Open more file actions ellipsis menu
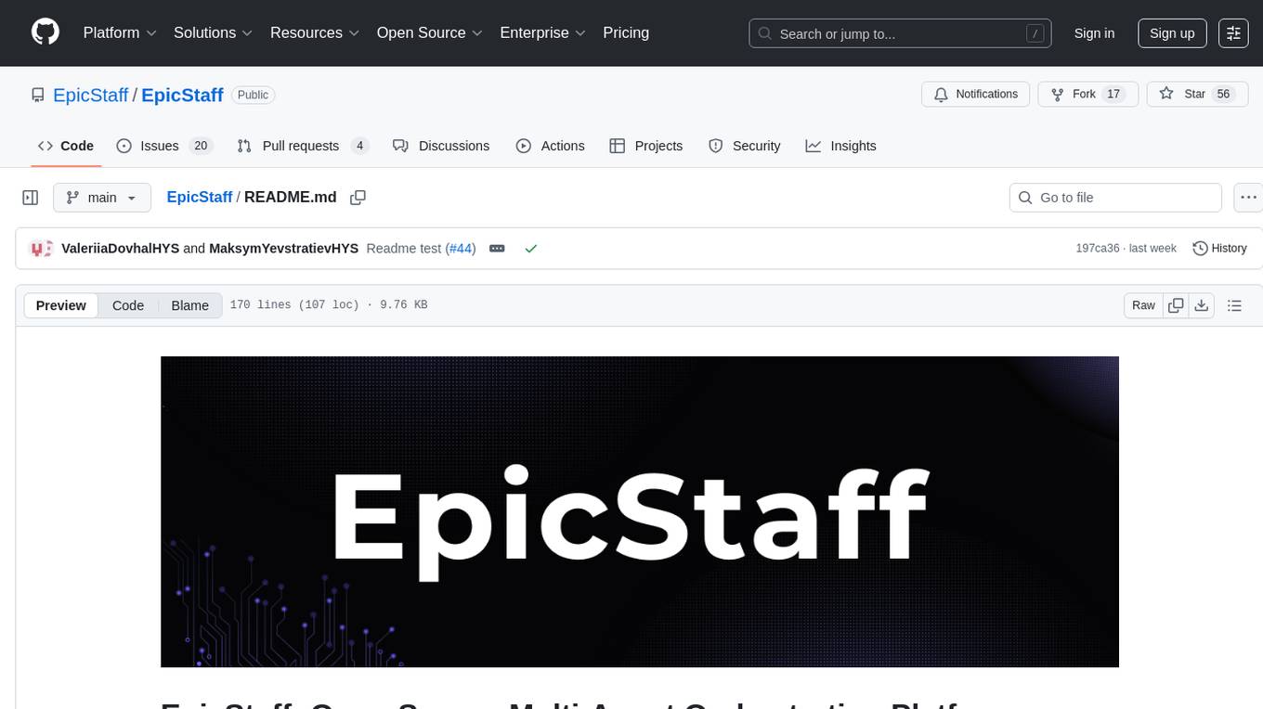The image size is (1263, 709). [x=1248, y=198]
